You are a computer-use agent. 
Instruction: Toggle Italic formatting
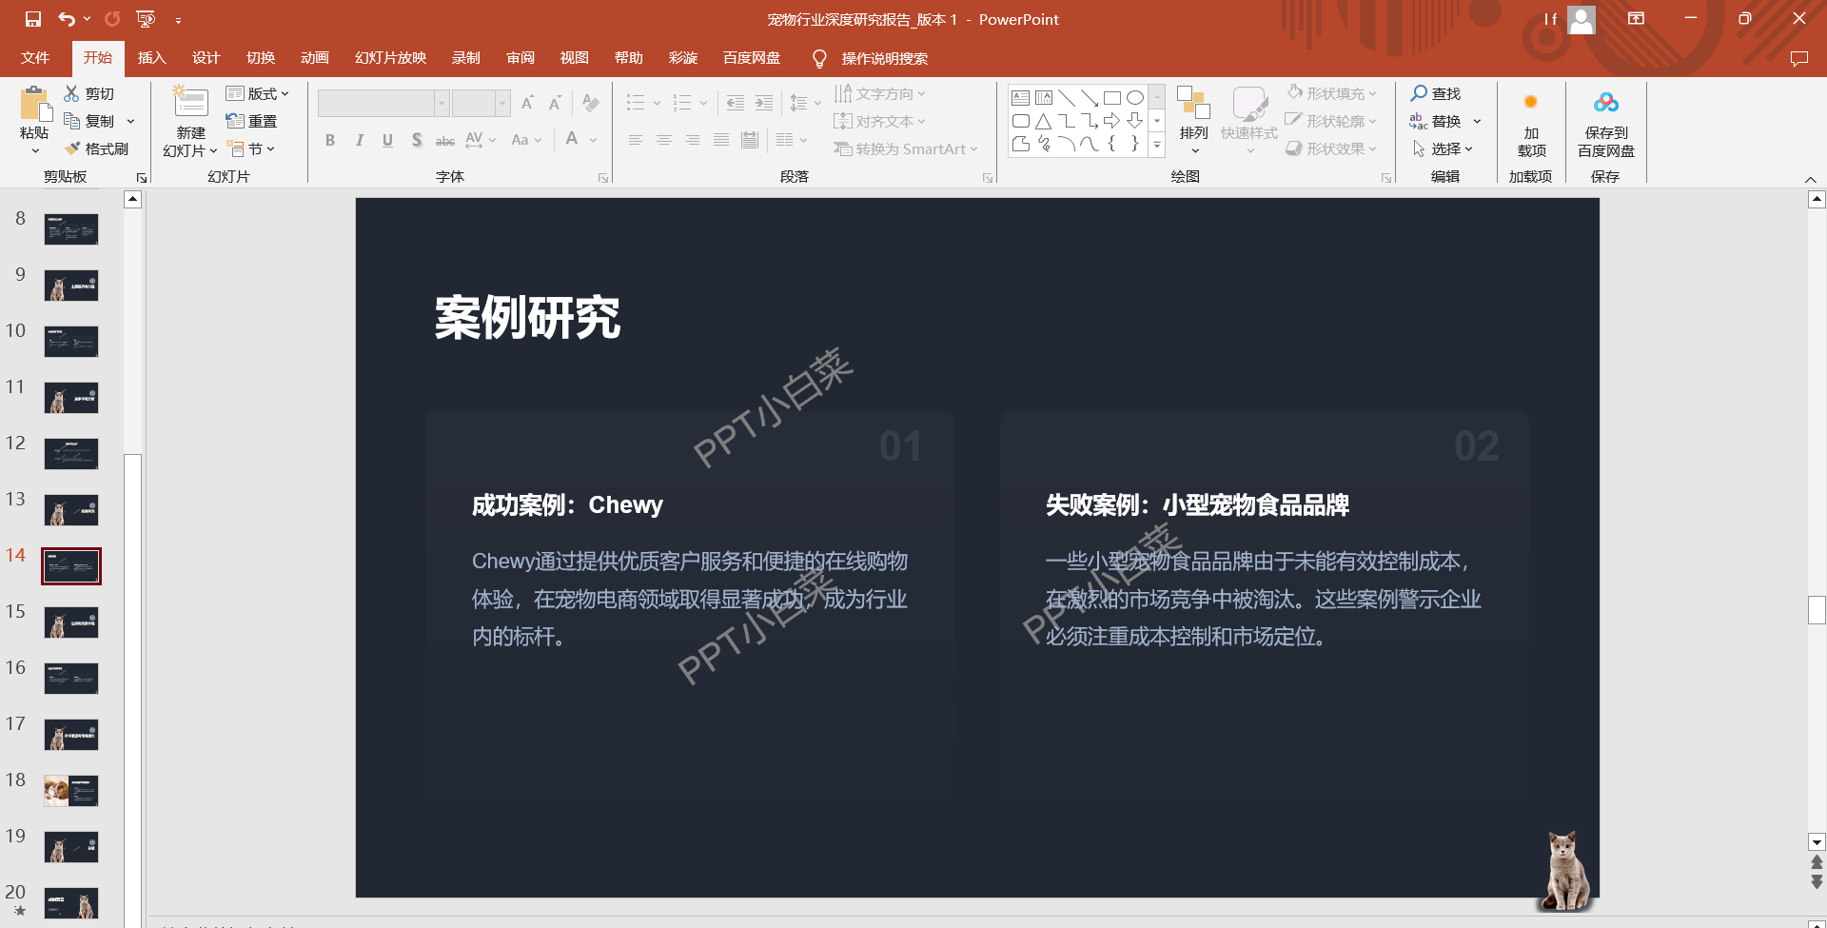359,140
